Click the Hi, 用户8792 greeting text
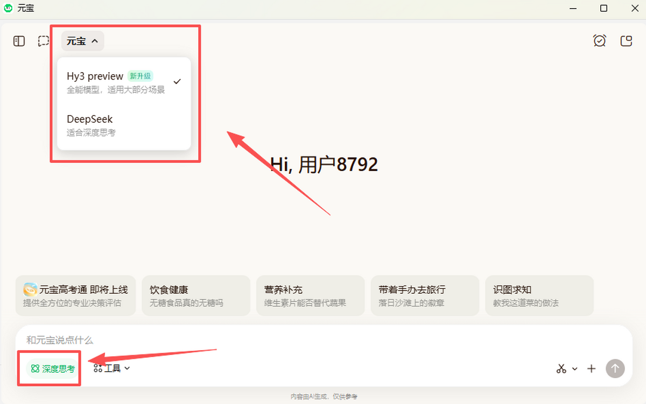The image size is (646, 404). point(324,164)
